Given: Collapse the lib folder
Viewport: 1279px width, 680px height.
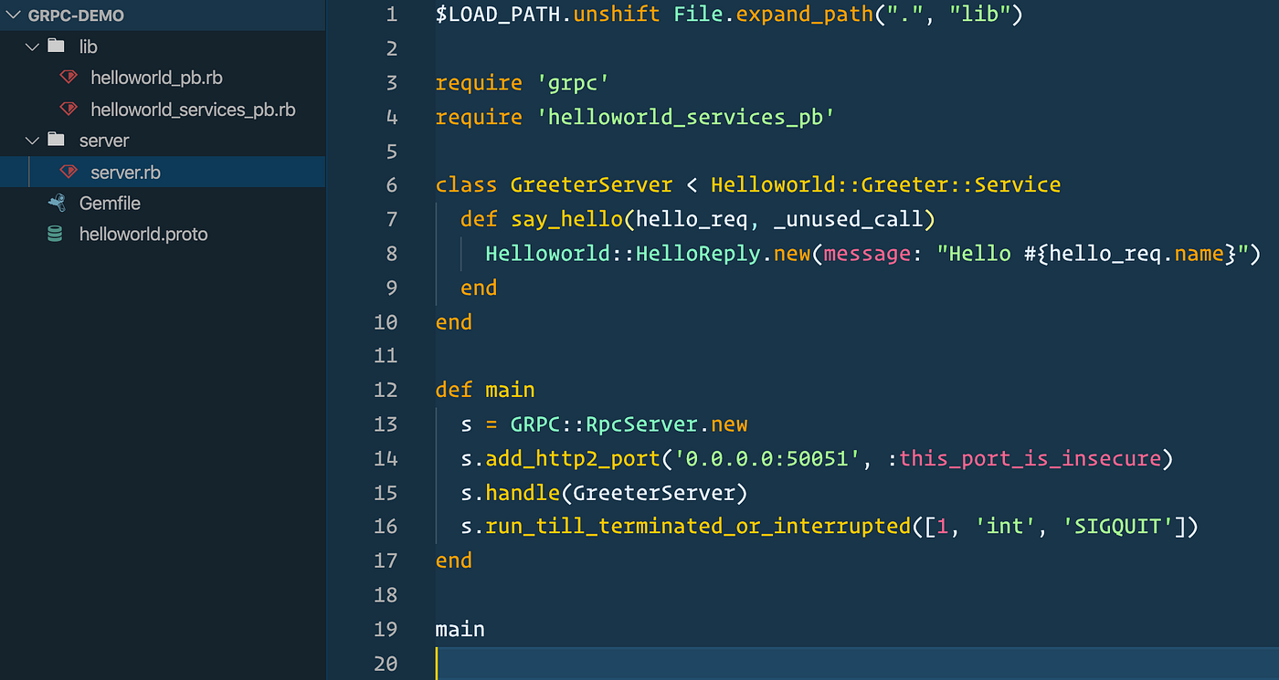Looking at the screenshot, I should 33,46.
